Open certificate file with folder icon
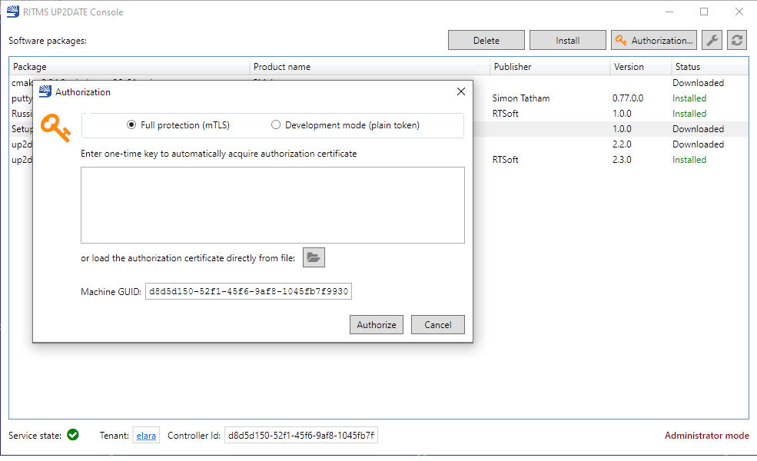757x461 pixels. tap(314, 258)
